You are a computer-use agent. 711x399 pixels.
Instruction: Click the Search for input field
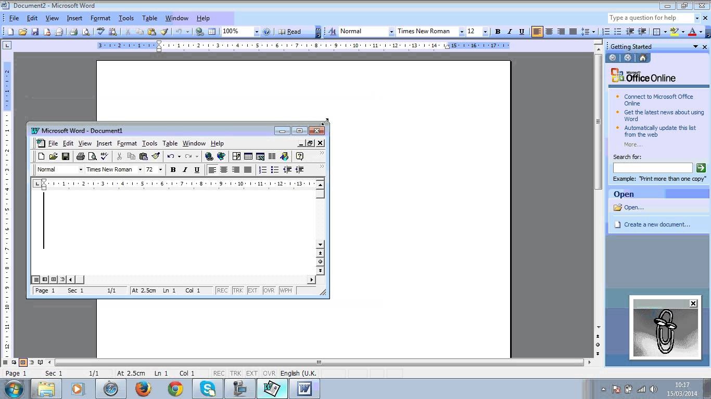[652, 168]
